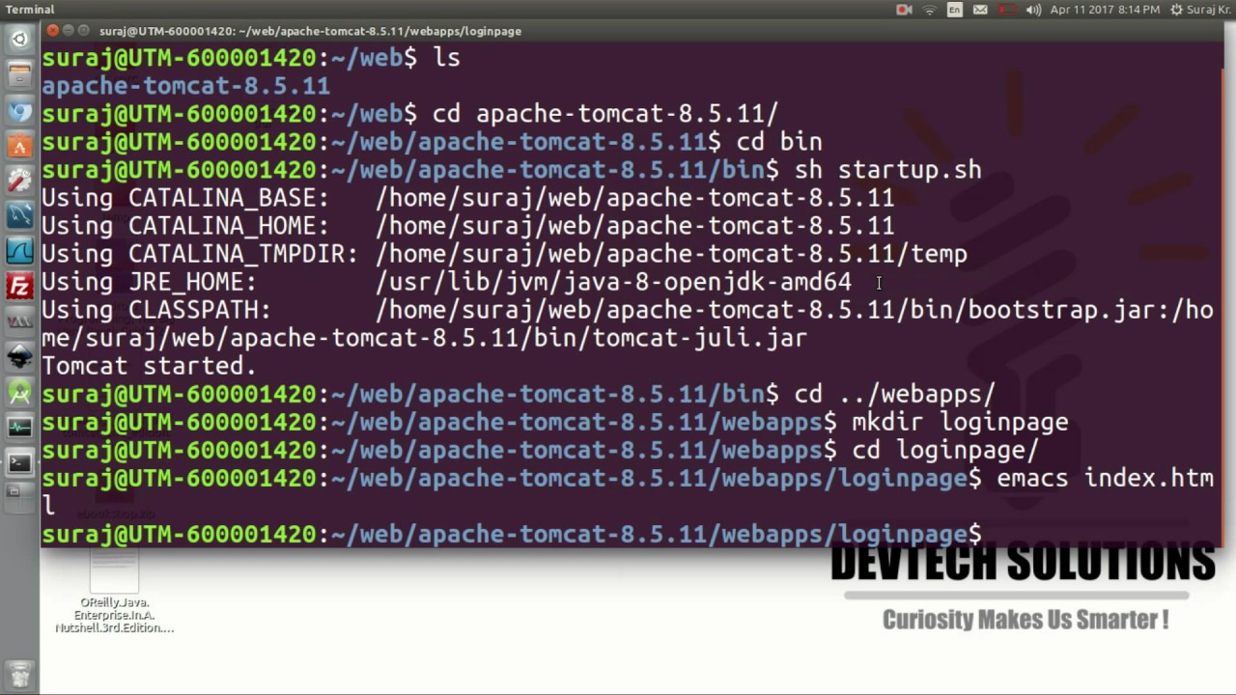Click 'mkdir loginpage' command text

pyautogui.click(x=960, y=422)
